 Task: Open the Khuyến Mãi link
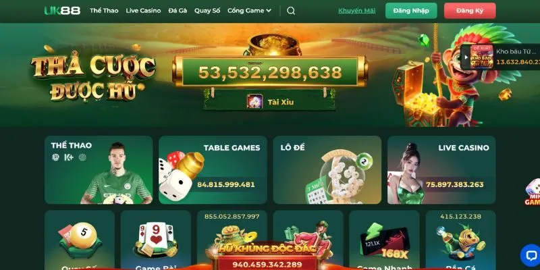tap(357, 11)
